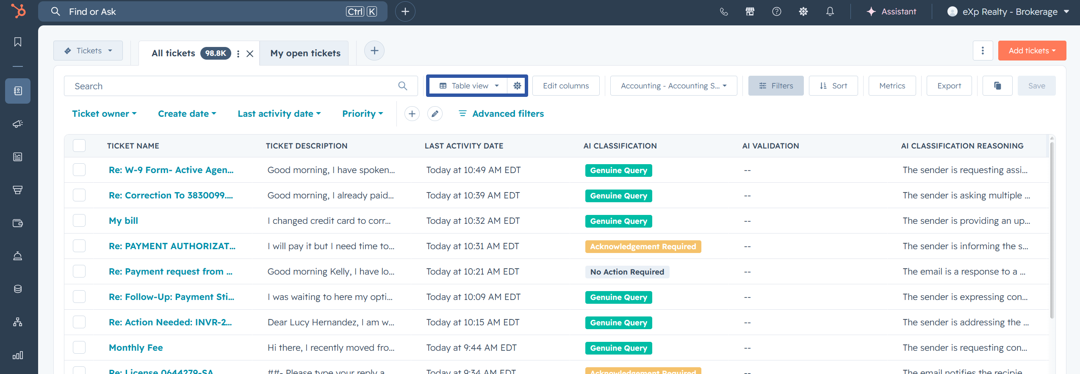Expand the Ticket owner filter dropdown
Image resolution: width=1080 pixels, height=374 pixels.
(104, 114)
